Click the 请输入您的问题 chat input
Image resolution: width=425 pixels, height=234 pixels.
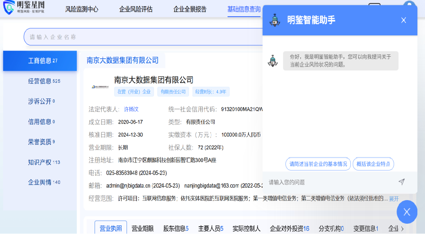[331, 182]
